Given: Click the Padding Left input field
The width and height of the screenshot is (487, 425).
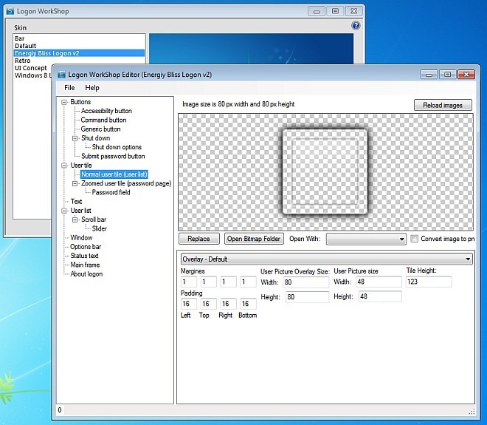Looking at the screenshot, I should pos(188,304).
